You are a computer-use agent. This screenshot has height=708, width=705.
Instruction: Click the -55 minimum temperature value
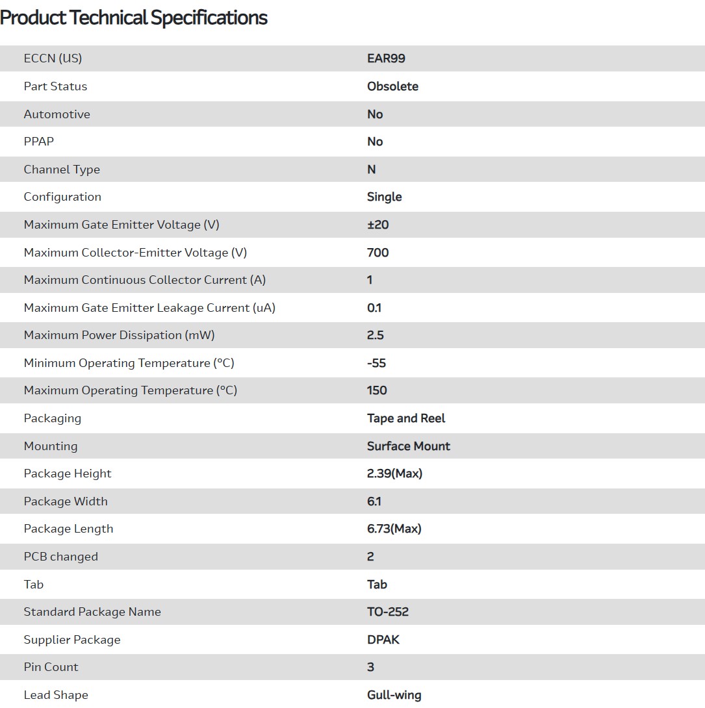click(x=376, y=363)
